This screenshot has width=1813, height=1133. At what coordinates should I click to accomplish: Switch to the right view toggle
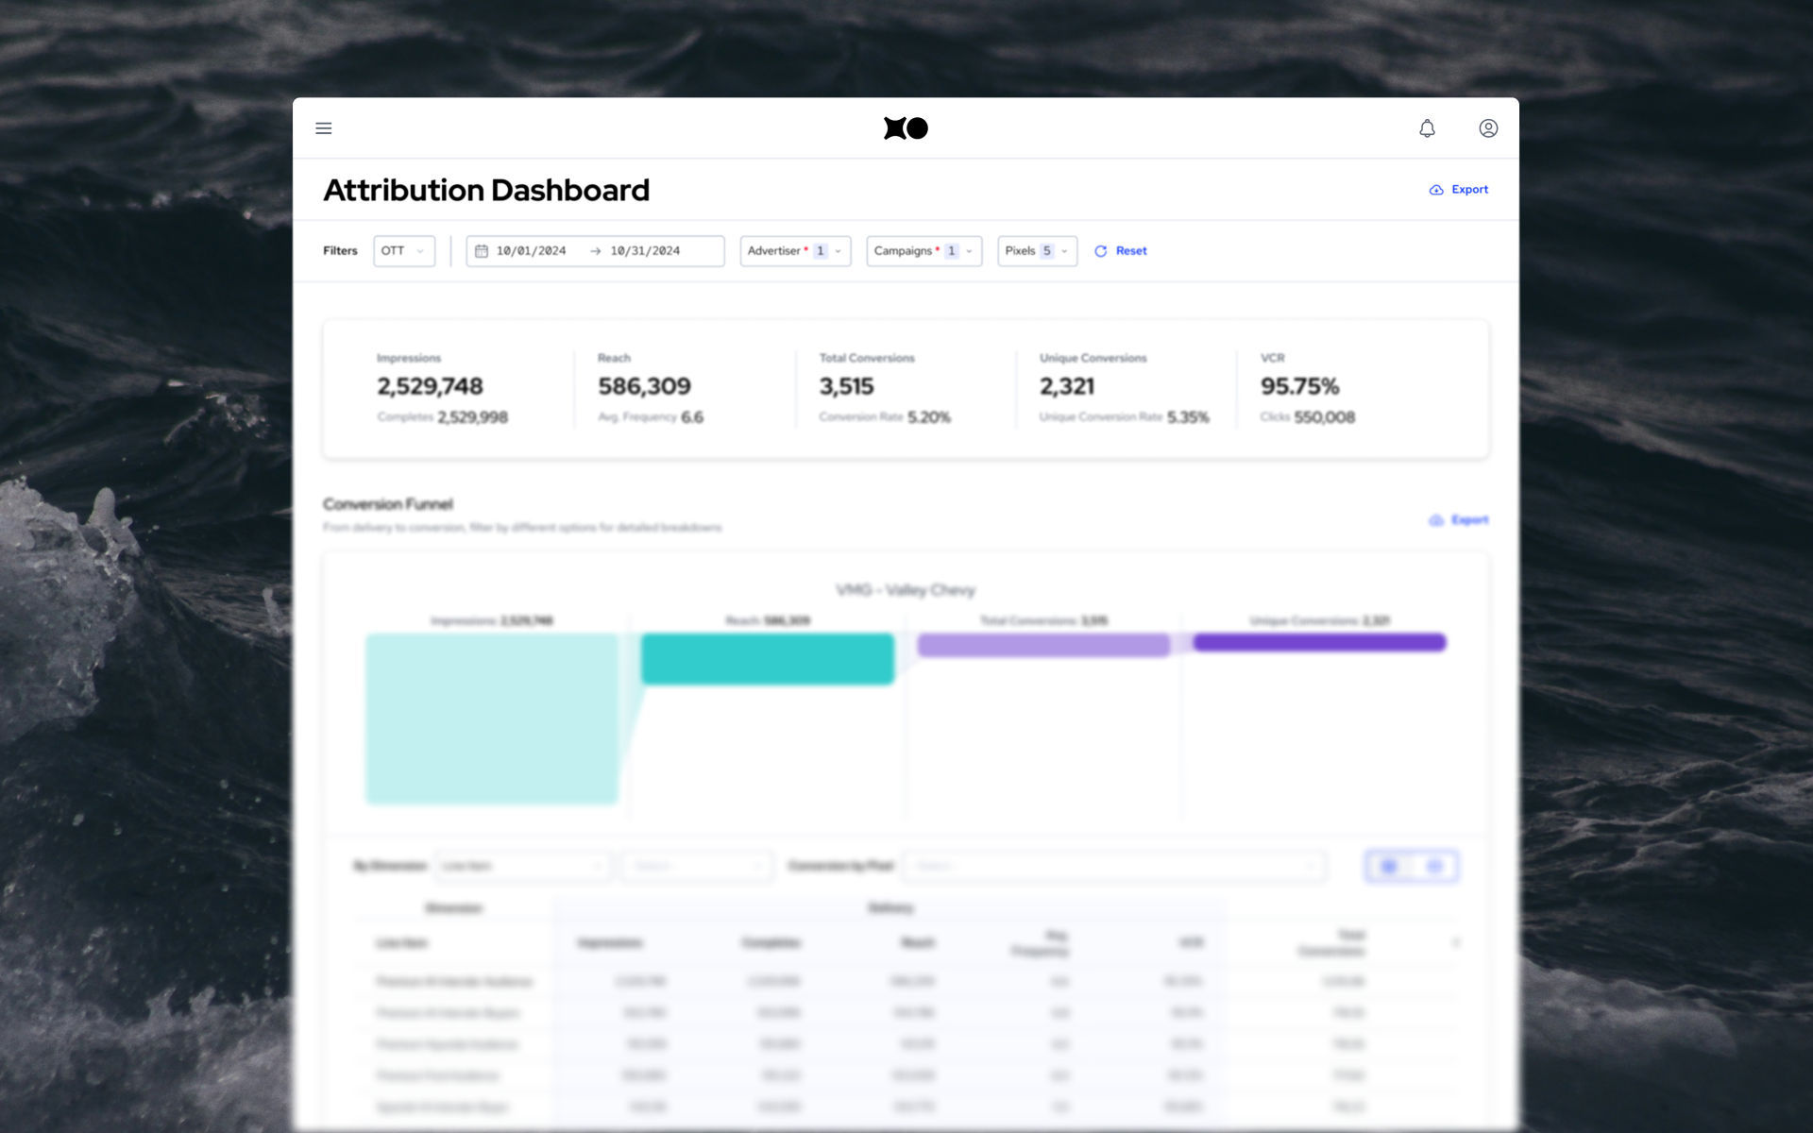click(x=1435, y=866)
